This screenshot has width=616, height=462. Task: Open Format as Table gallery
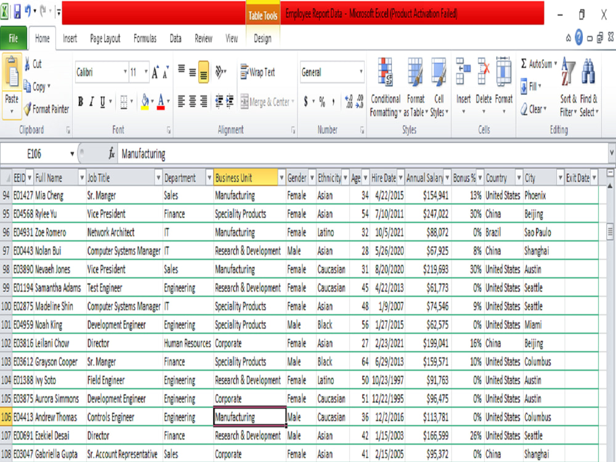pos(416,87)
